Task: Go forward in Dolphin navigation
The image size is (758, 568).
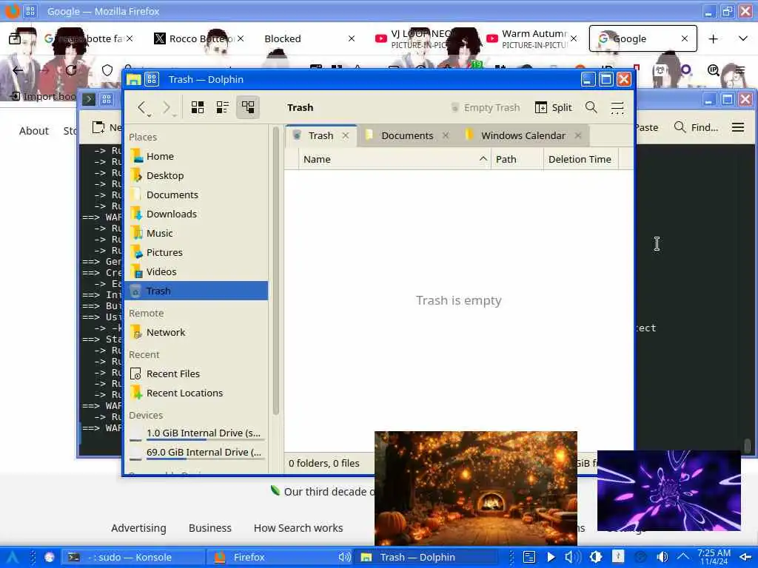Action: (167, 107)
